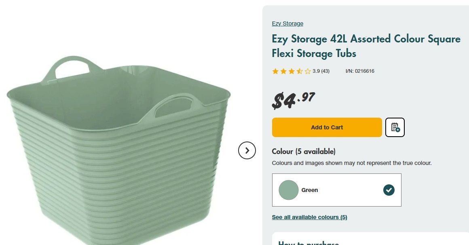Toggle the checkmark on the Green option

(389, 190)
